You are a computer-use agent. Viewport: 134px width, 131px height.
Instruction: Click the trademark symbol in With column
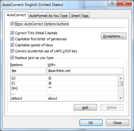tap(50, 88)
